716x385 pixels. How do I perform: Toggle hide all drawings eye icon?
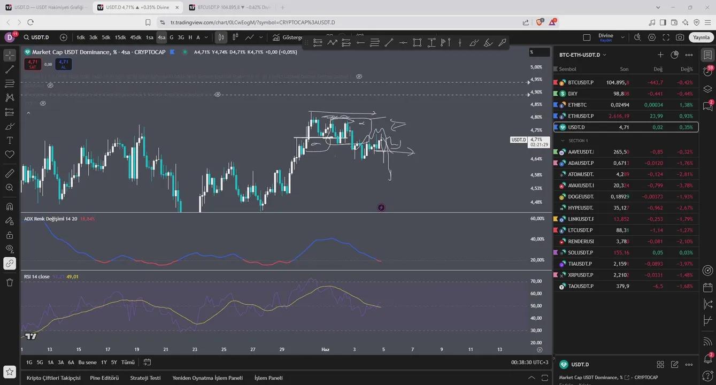tap(10, 249)
